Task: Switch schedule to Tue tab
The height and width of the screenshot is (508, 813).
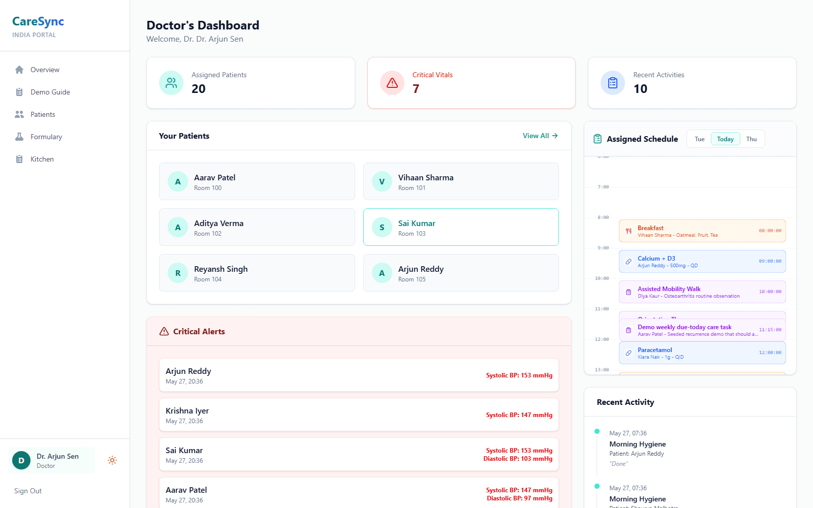Action: (700, 139)
